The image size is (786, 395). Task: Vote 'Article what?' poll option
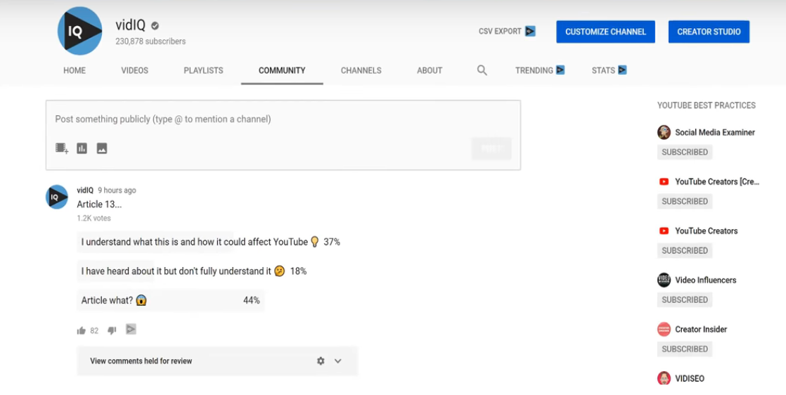point(170,300)
